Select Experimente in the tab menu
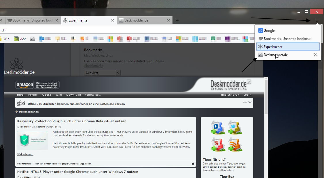 coord(288,47)
